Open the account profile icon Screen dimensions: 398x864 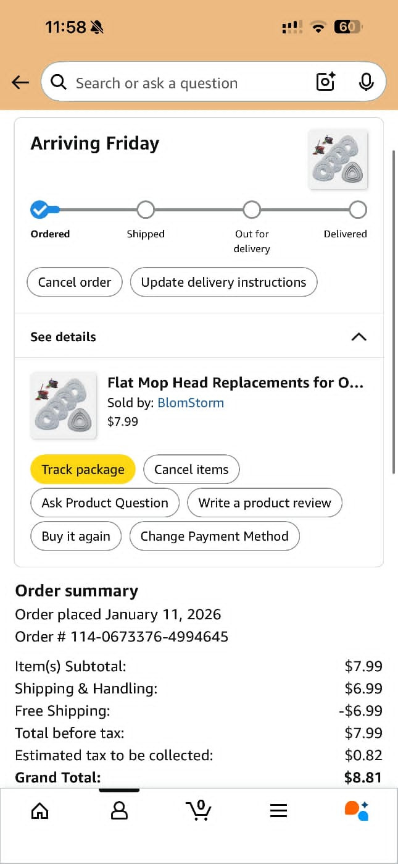point(119,810)
